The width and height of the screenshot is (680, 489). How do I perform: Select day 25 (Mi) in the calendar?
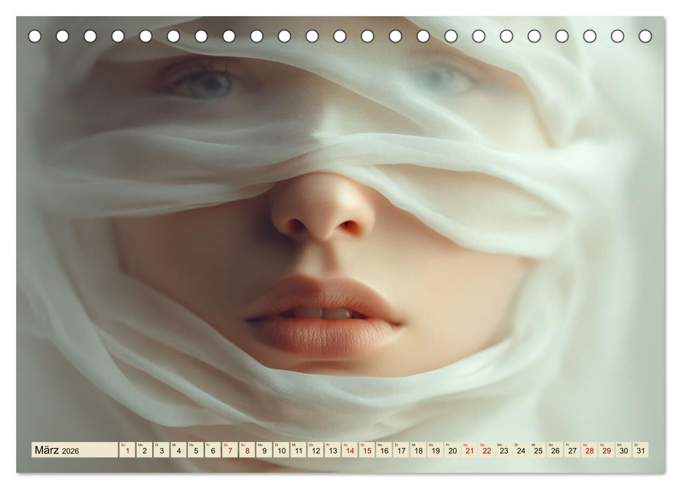(x=538, y=450)
